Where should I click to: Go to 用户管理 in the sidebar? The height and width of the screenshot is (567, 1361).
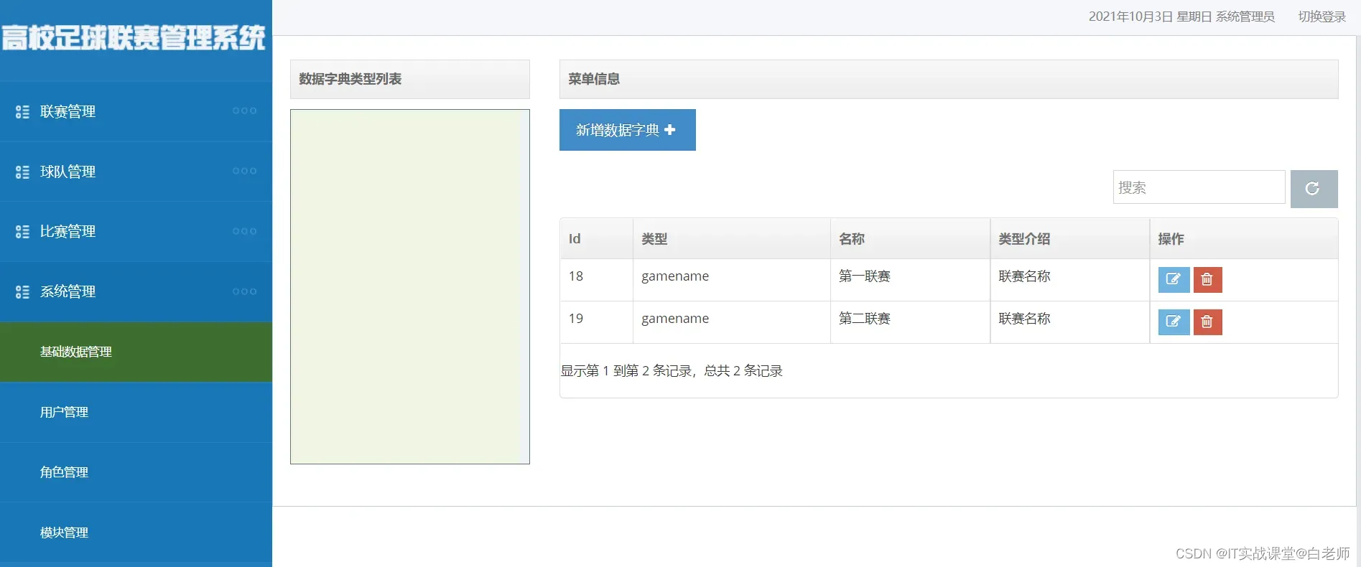136,412
